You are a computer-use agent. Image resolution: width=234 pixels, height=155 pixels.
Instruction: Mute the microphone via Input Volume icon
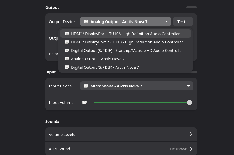point(84,103)
